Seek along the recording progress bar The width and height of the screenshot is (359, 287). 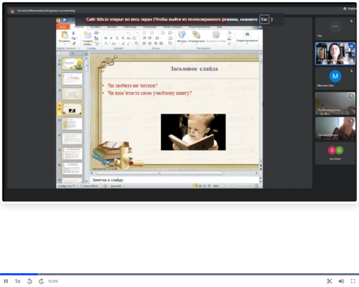tap(179, 274)
